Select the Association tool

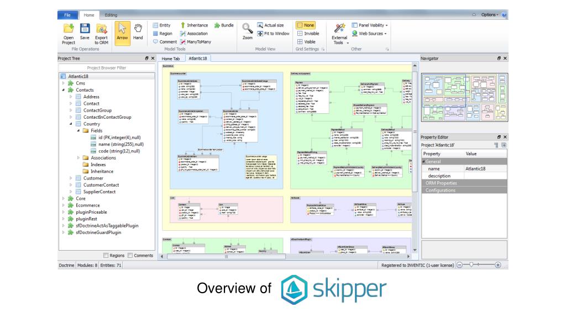pos(194,34)
